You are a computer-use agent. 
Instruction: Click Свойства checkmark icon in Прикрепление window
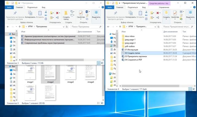(175, 13)
